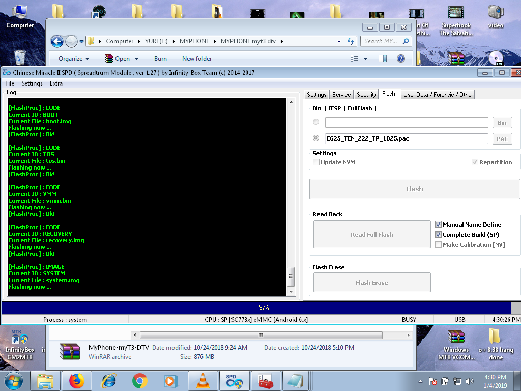Open the red toolbox taskbar application
The height and width of the screenshot is (391, 521).
coord(266,381)
